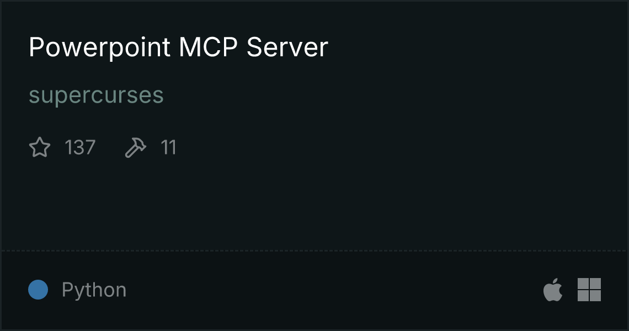Select the 11 tools count
Screen dimensions: 629x331
(x=168, y=147)
